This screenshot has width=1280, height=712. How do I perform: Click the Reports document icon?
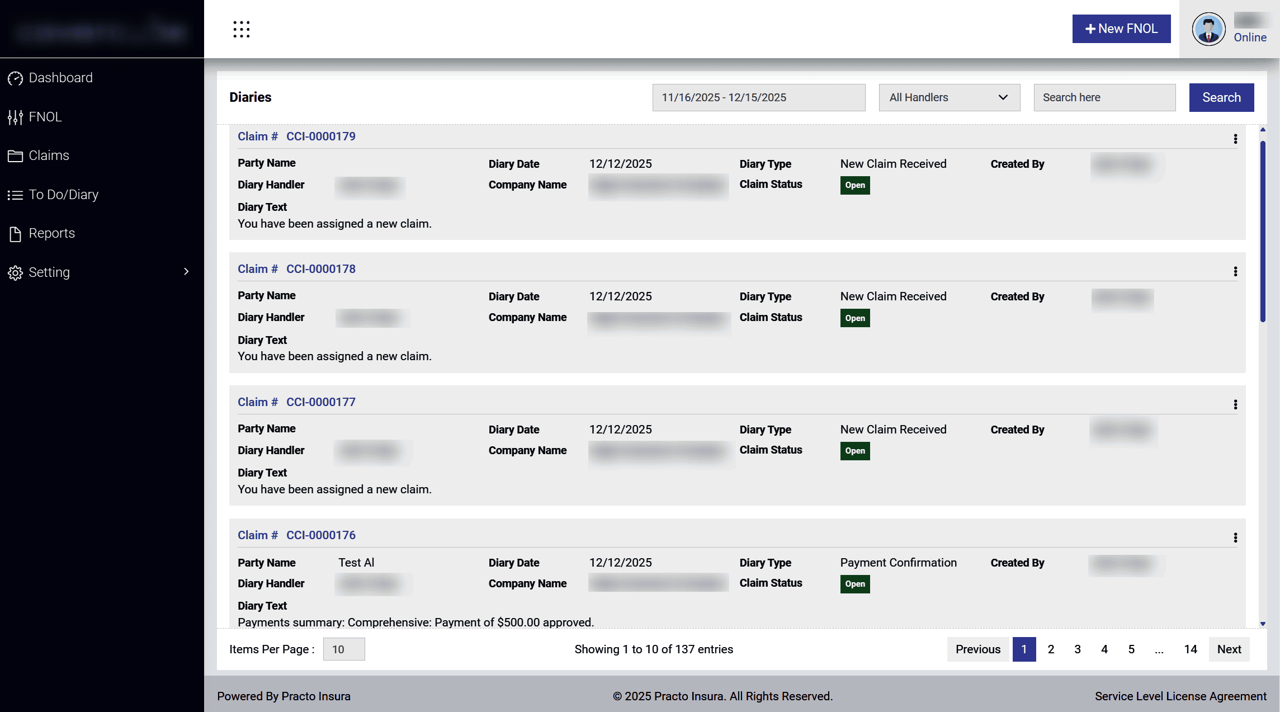(x=15, y=234)
